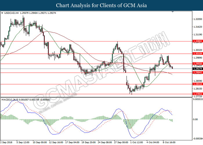Click the 27 Sep 00:00 time label
The height and width of the screenshot is (145, 203).
pyautogui.click(x=121, y=142)
